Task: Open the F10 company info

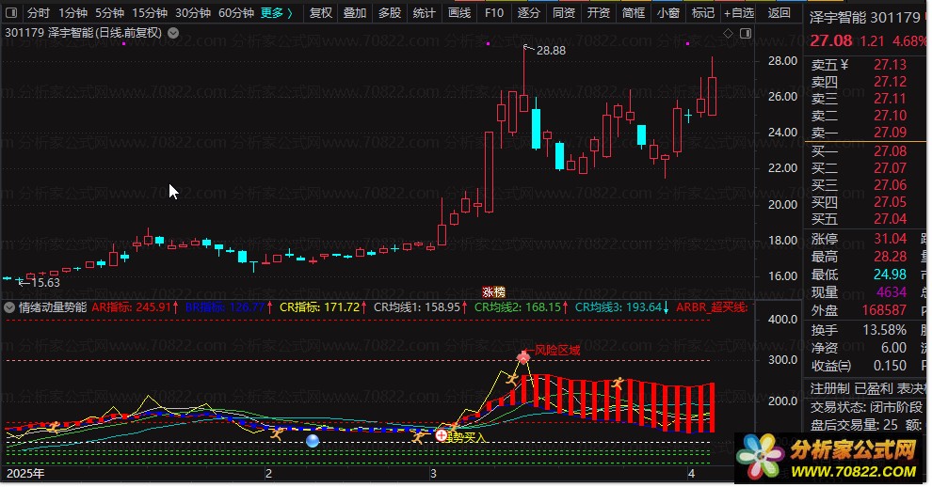Action: 493,13
